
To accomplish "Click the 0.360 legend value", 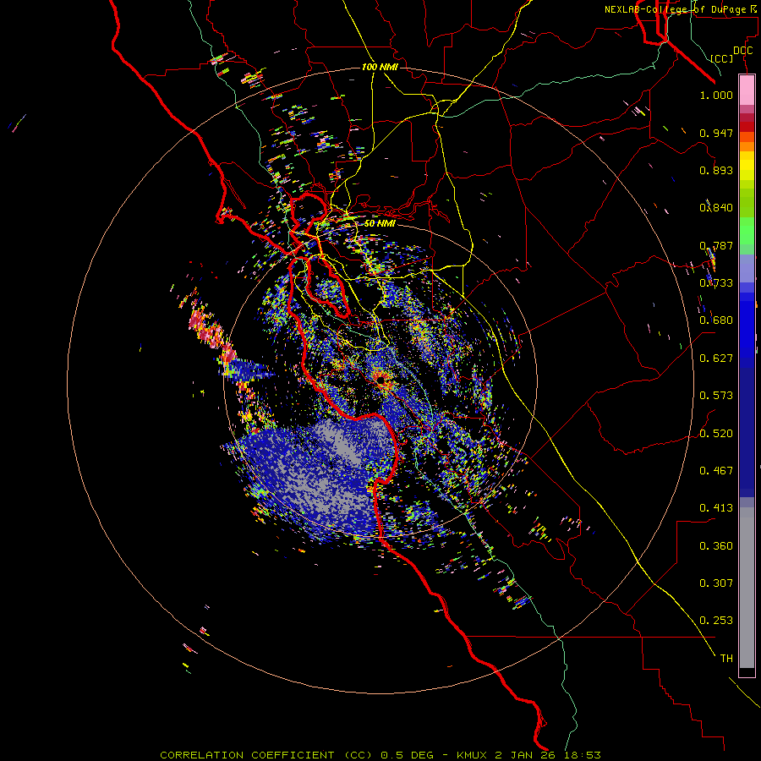I will click(x=716, y=546).
